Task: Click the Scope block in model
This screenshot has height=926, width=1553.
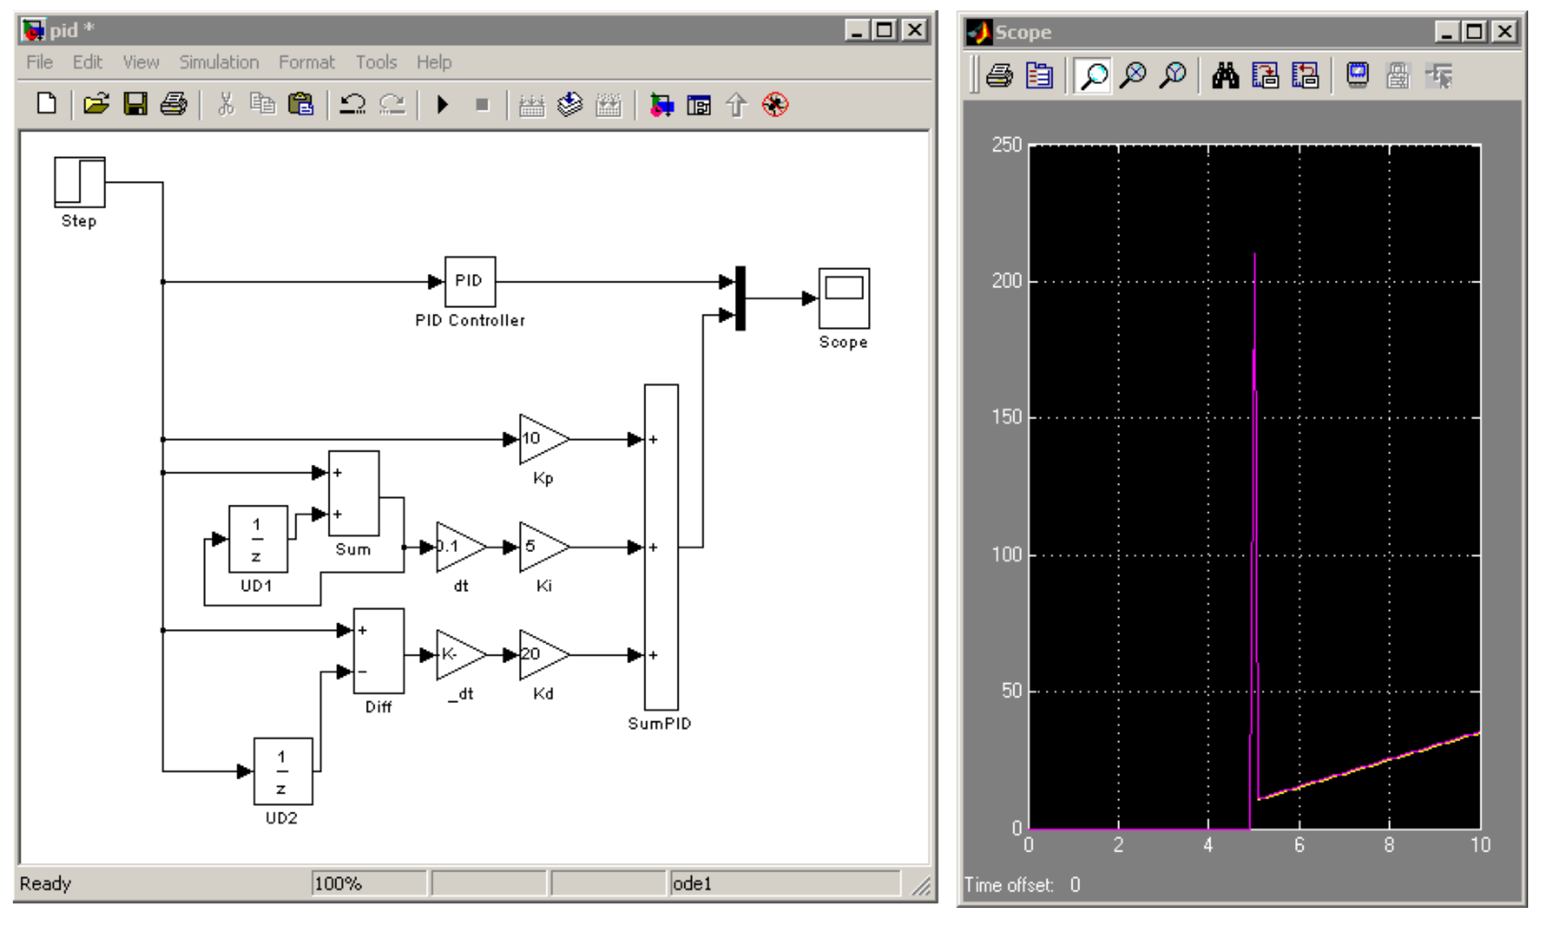Action: tap(843, 298)
